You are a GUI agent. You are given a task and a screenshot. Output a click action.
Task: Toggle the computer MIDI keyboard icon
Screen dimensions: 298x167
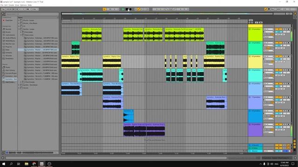coord(269,9)
